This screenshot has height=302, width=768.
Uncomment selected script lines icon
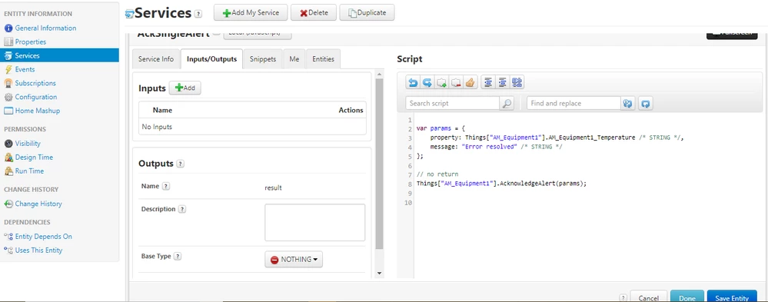click(x=456, y=83)
